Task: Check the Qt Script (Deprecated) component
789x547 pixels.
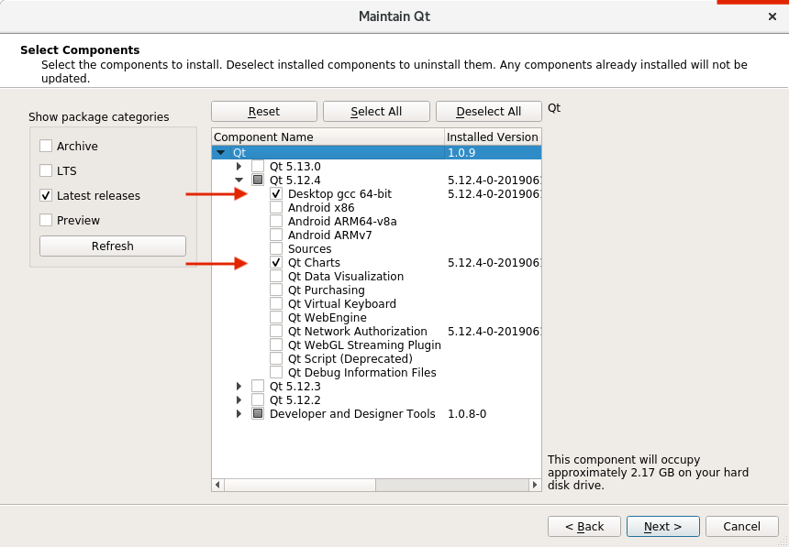Action: point(276,358)
